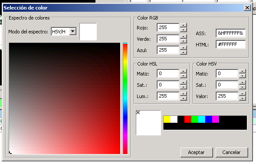Decrease HSV Matiz with down arrow
This screenshot has width=256, height=164.
pos(242,76)
